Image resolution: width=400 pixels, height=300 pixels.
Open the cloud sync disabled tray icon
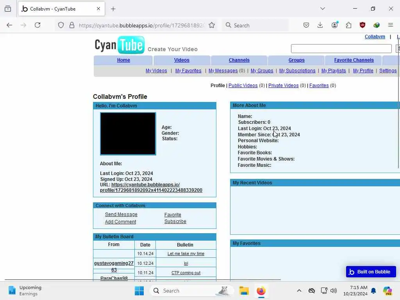tap(311, 291)
